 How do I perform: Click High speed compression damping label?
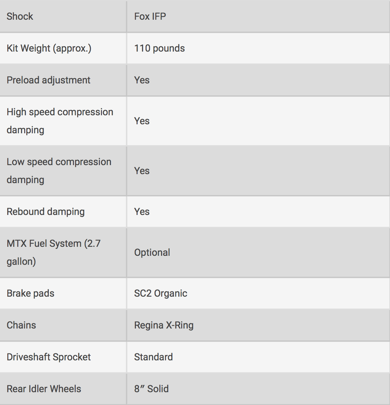point(60,121)
